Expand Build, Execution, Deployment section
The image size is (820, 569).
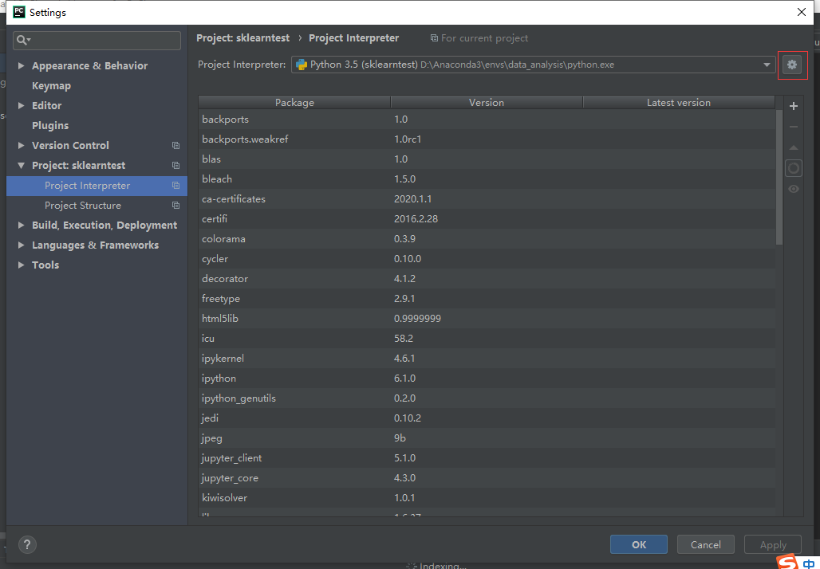click(x=21, y=226)
